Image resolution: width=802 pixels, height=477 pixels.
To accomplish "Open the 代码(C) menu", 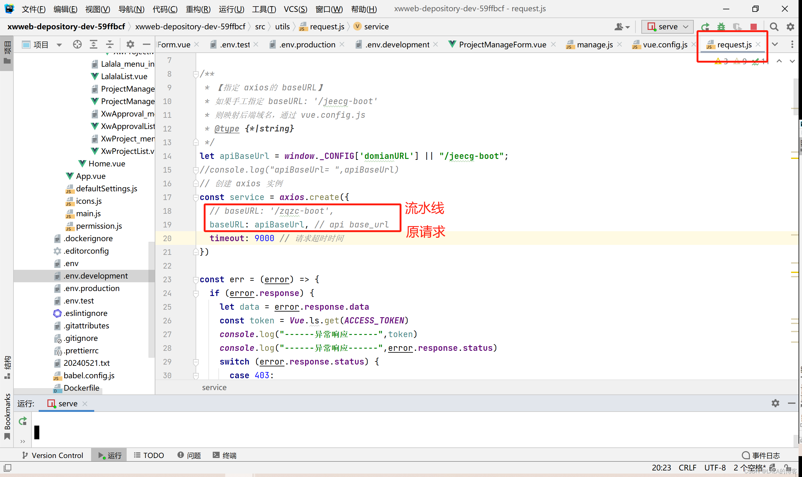I will click(x=165, y=9).
